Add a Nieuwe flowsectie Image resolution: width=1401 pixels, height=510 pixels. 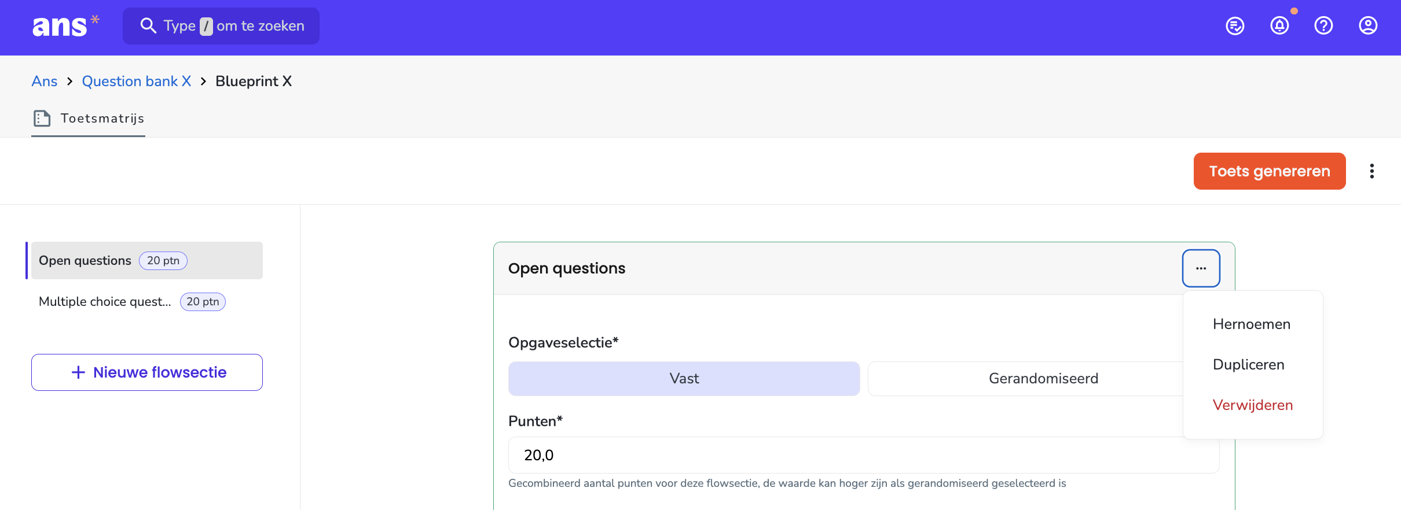147,372
